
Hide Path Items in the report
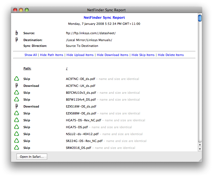coord(52,55)
